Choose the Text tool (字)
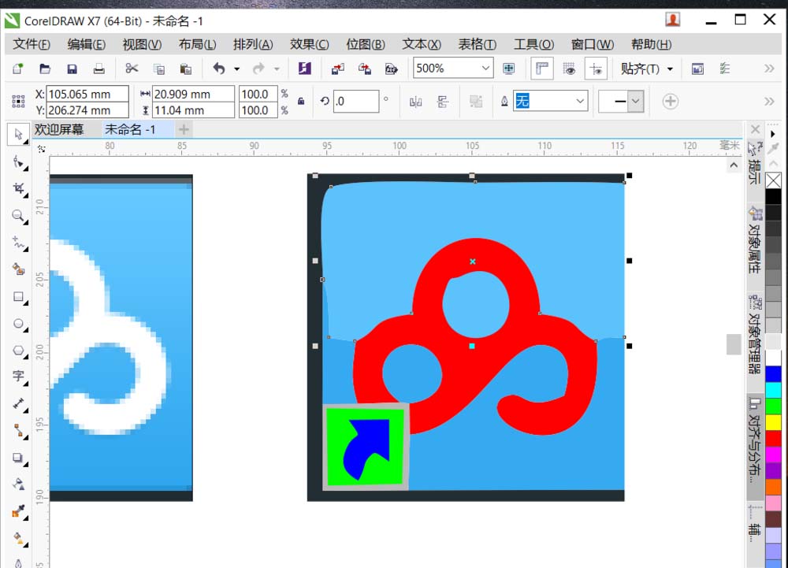The height and width of the screenshot is (568, 788). (x=18, y=377)
